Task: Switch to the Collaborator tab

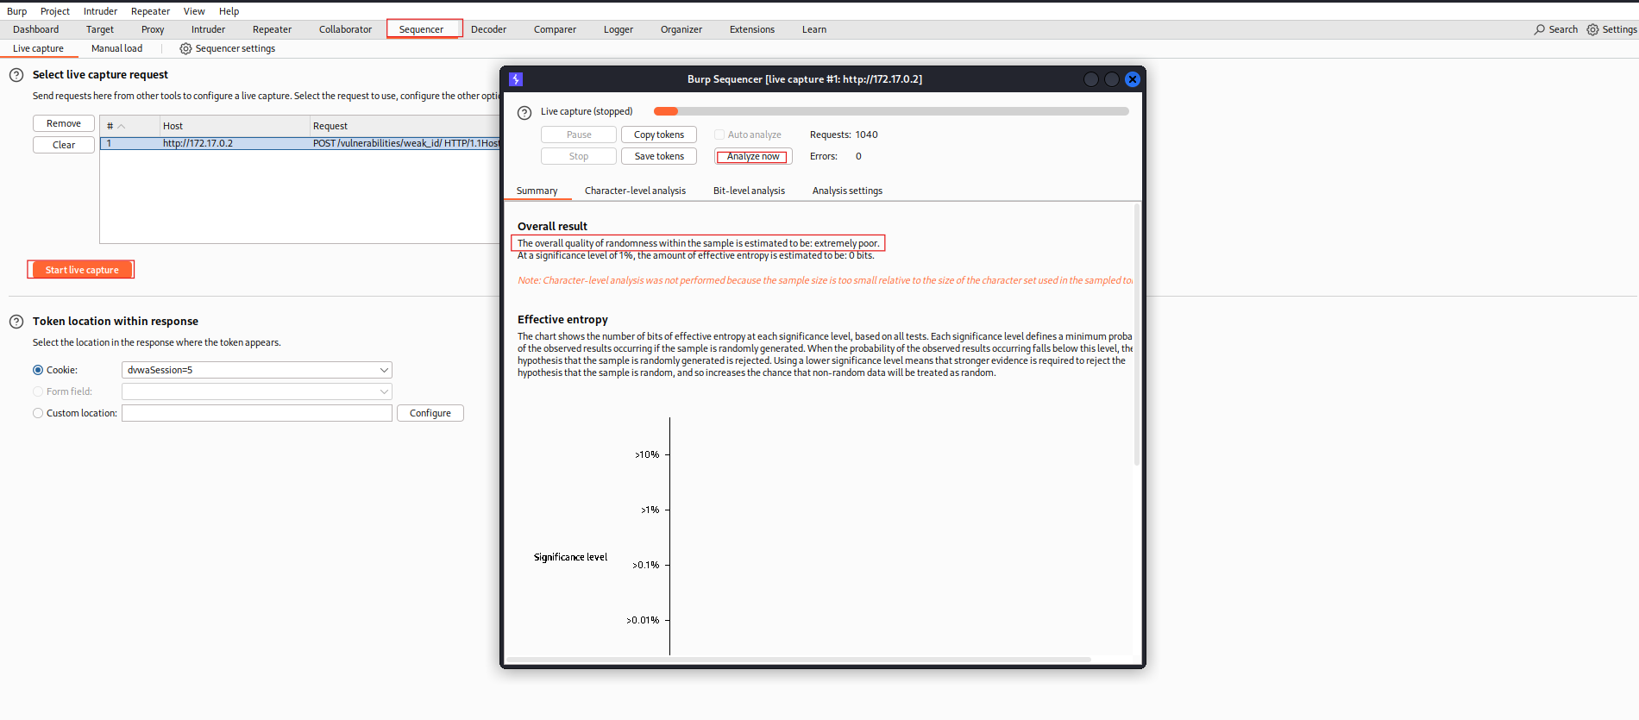Action: pyautogui.click(x=345, y=29)
